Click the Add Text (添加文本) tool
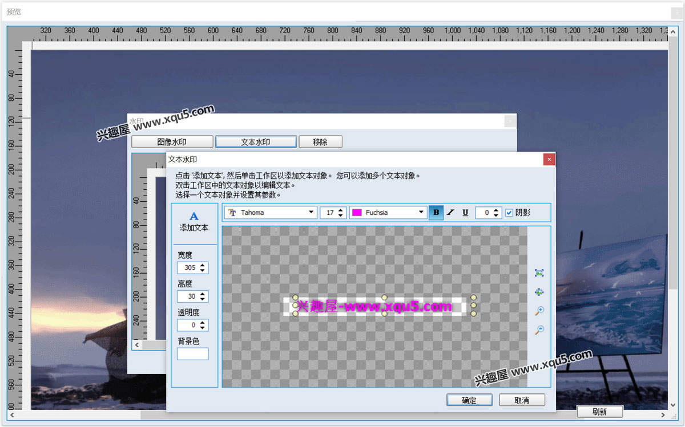This screenshot has width=685, height=427. point(194,222)
